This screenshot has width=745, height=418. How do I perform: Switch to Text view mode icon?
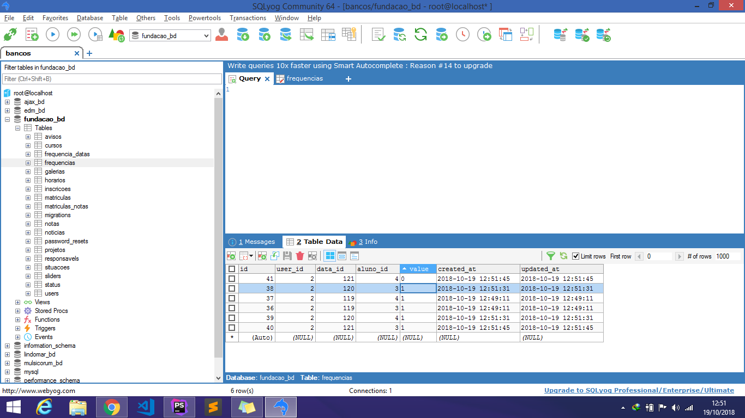click(355, 256)
